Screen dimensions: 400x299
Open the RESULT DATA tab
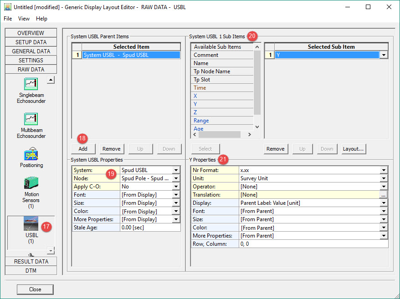[31, 262]
